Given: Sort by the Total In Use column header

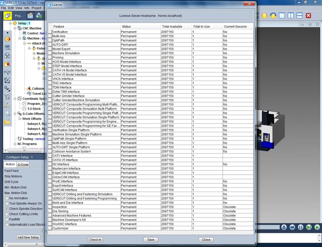Looking at the screenshot, I should click(x=207, y=26).
